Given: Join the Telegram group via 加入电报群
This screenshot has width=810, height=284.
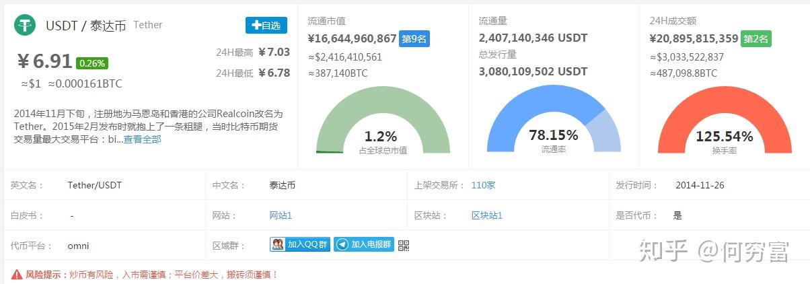Looking at the screenshot, I should click(364, 244).
